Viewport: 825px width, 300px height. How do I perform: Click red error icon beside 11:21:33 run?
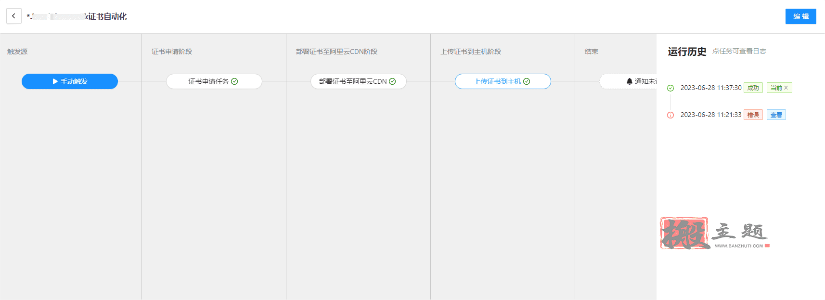670,115
